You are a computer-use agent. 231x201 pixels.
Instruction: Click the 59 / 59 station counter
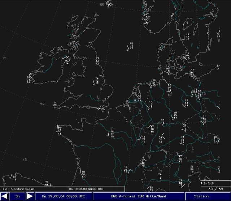pyautogui.click(x=215, y=189)
